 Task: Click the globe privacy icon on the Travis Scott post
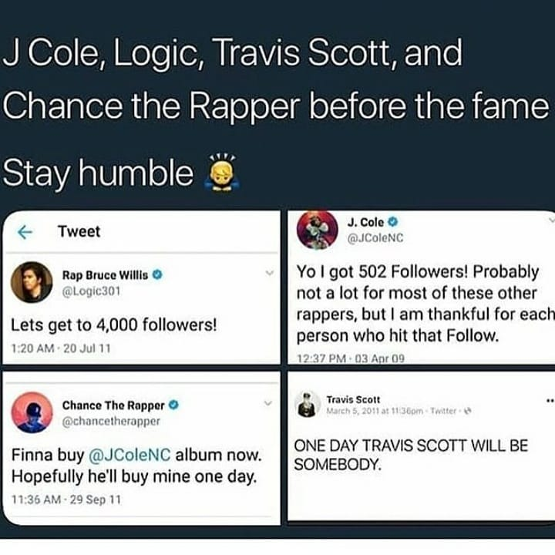[x=467, y=411]
